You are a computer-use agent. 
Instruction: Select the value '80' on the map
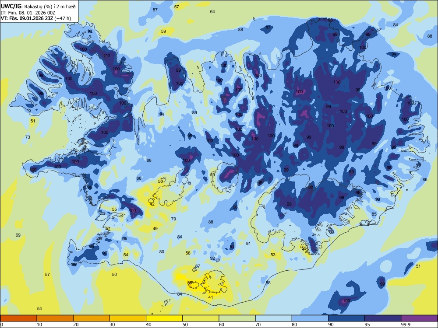[162, 251]
